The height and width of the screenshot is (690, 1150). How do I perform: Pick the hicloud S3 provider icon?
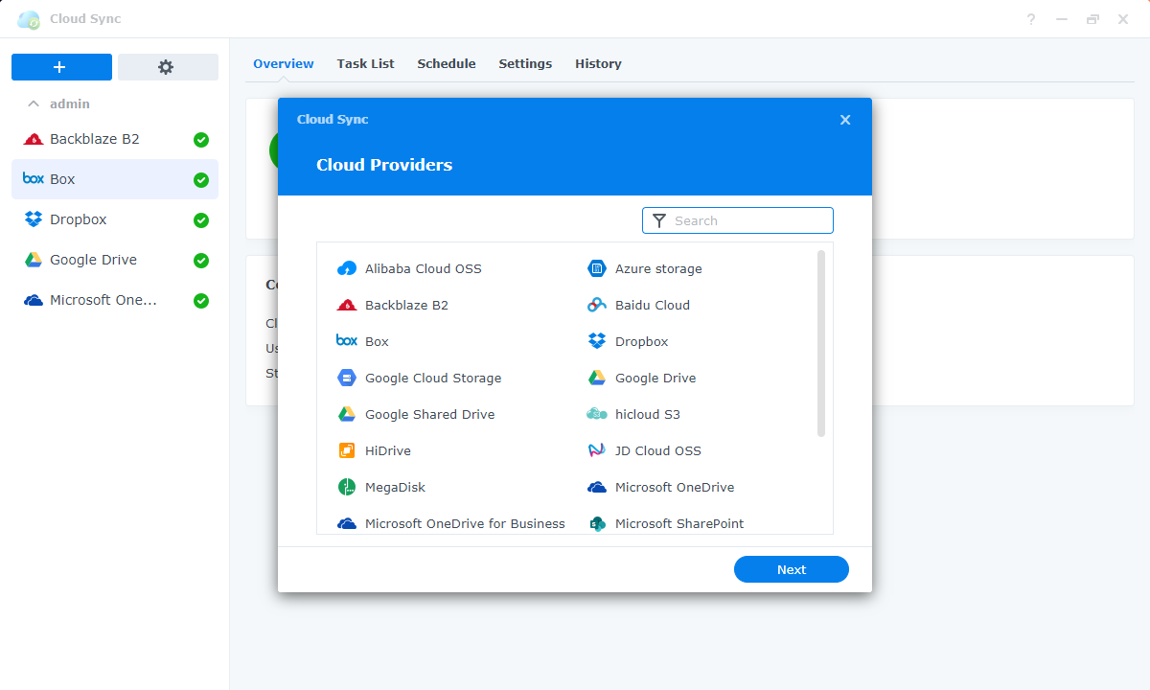tap(596, 414)
